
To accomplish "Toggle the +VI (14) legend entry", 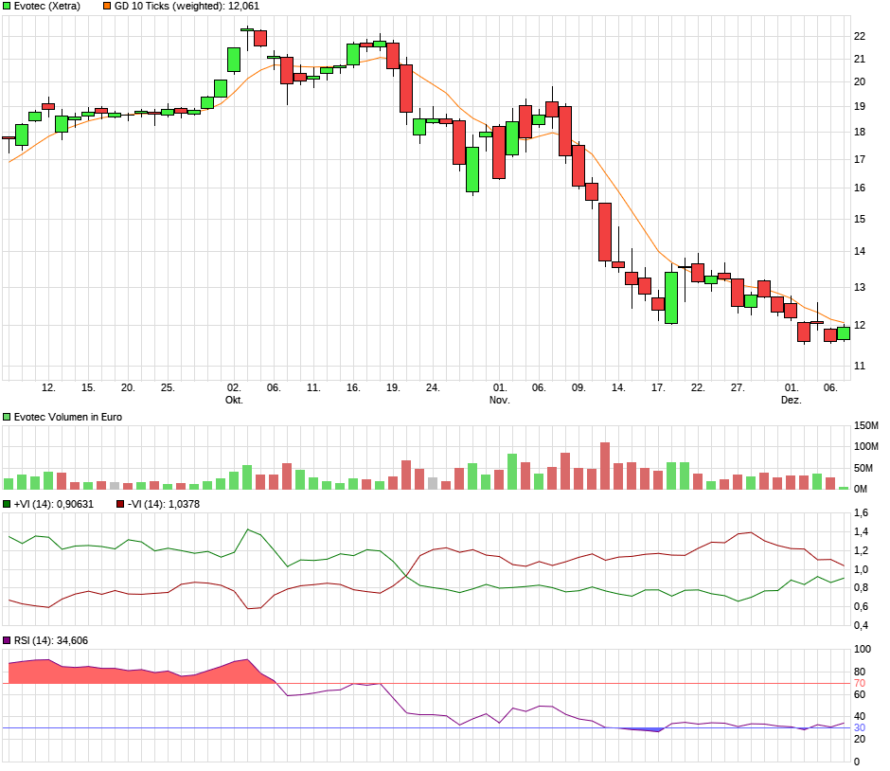I will tap(52, 503).
